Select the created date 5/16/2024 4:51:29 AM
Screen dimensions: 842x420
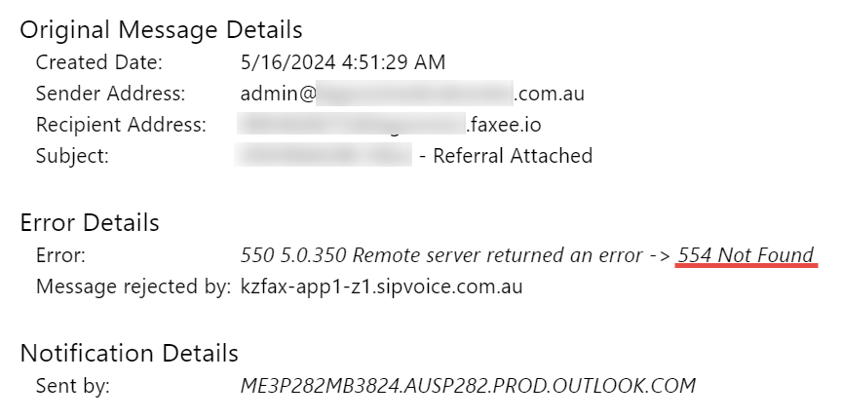click(x=343, y=62)
